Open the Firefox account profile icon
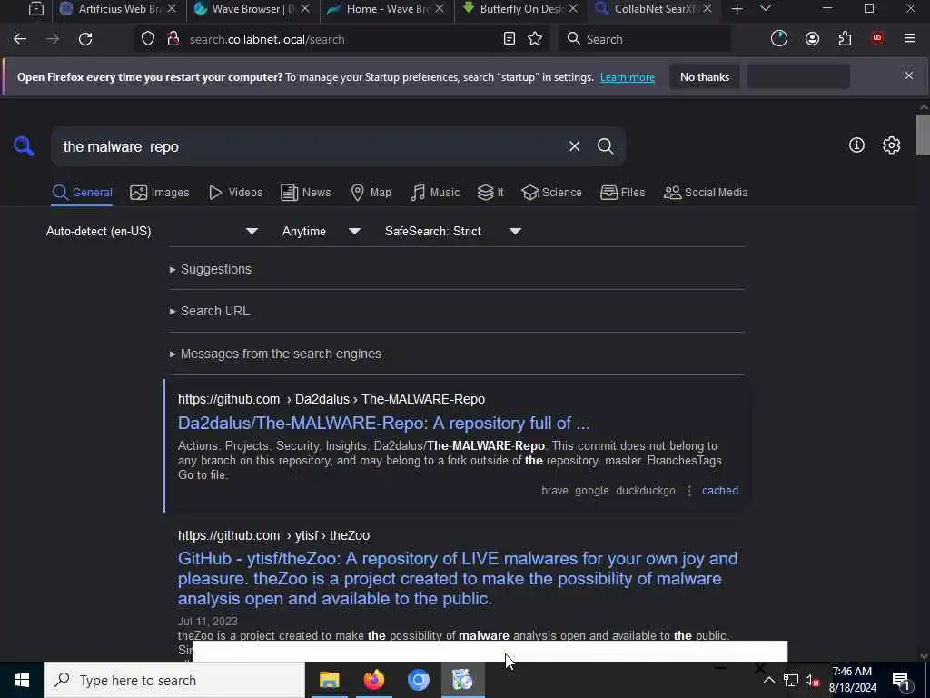 (812, 39)
